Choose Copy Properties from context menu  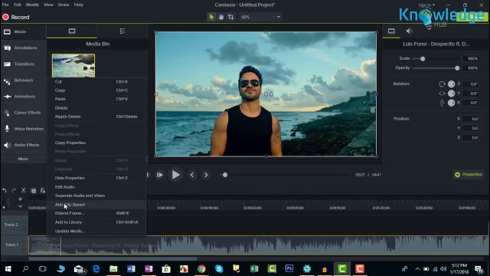click(96, 143)
